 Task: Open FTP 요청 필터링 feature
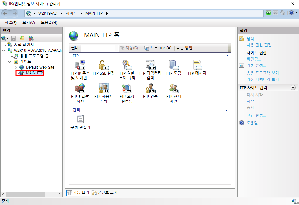point(127,93)
